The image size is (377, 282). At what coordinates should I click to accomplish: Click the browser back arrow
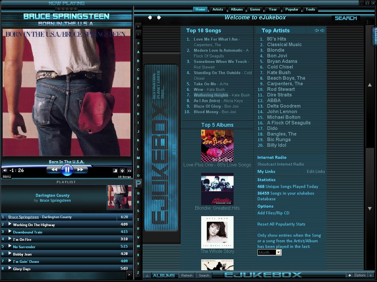(x=150, y=17)
